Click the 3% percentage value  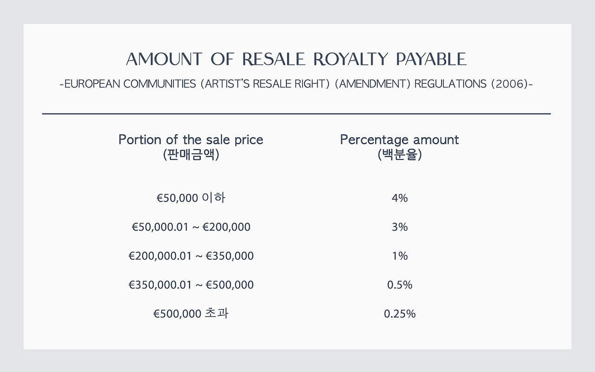click(x=400, y=227)
